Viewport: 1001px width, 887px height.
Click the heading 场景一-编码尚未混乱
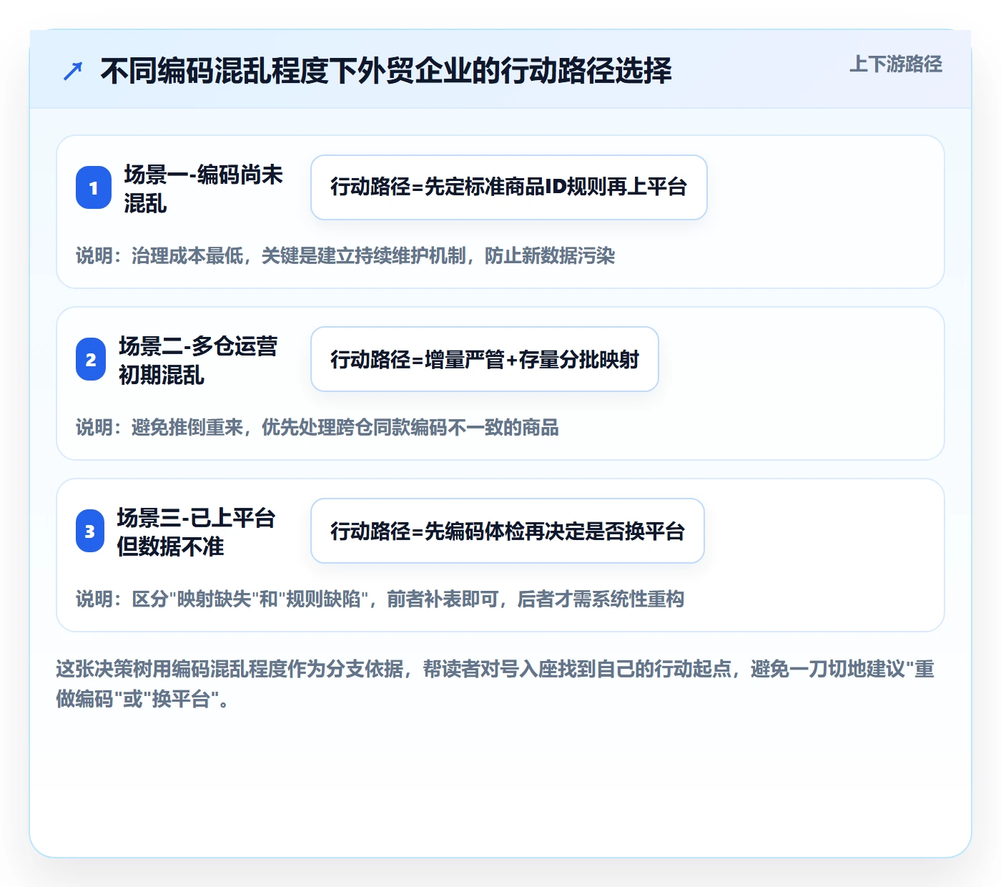click(x=204, y=189)
